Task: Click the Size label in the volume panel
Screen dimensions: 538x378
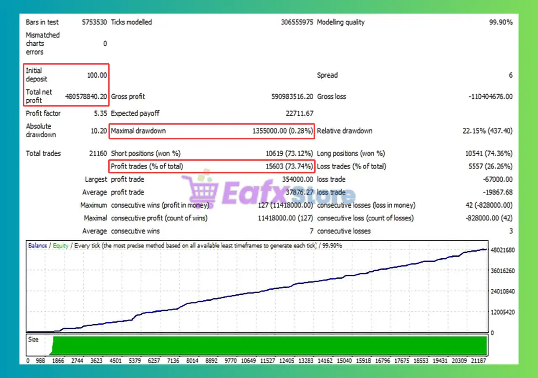Action: point(33,339)
